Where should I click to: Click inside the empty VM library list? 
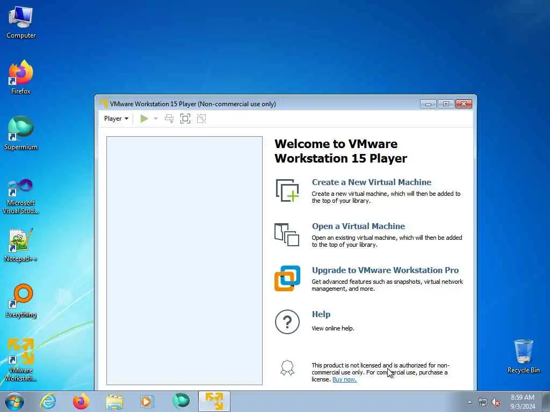tap(185, 261)
